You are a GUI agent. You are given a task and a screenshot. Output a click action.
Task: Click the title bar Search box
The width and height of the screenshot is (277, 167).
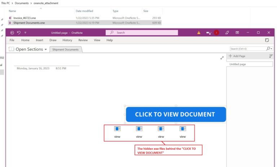142,33
